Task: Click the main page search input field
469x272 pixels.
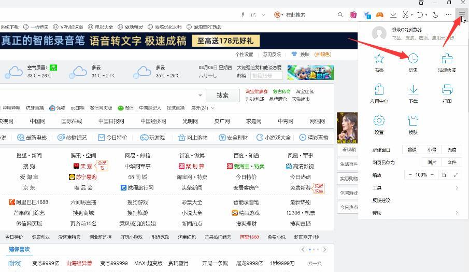Action: [97, 96]
